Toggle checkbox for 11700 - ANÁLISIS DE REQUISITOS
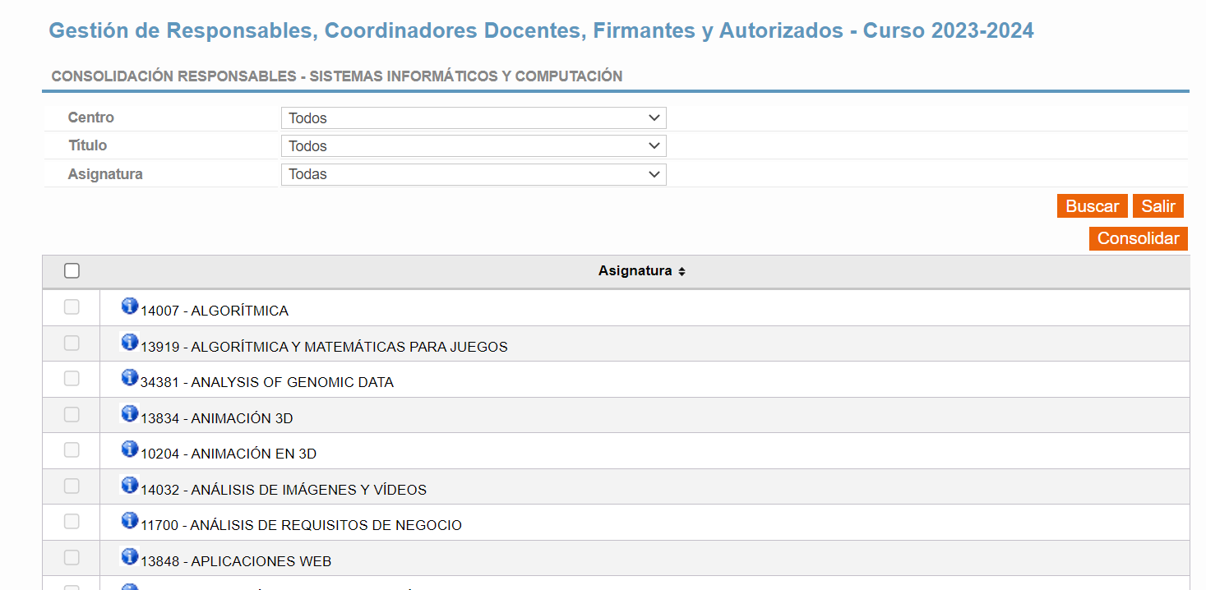Screen dimensions: 1206x590 pos(72,522)
